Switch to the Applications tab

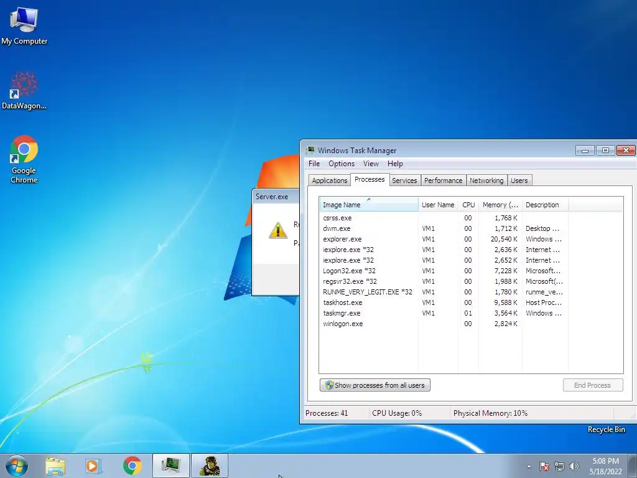[x=330, y=180]
